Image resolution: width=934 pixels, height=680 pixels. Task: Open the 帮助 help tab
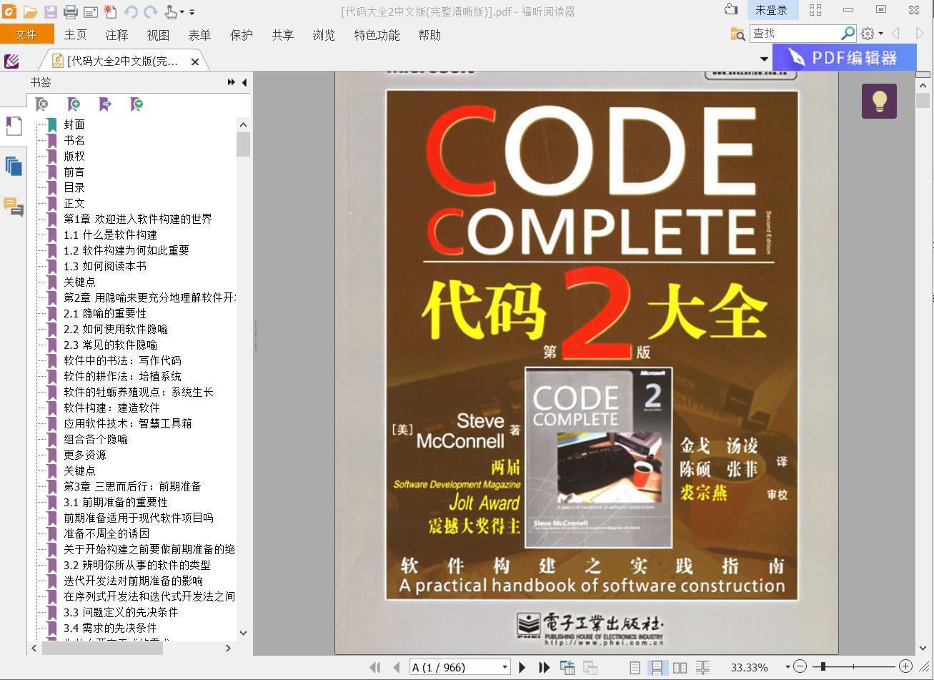coord(429,35)
